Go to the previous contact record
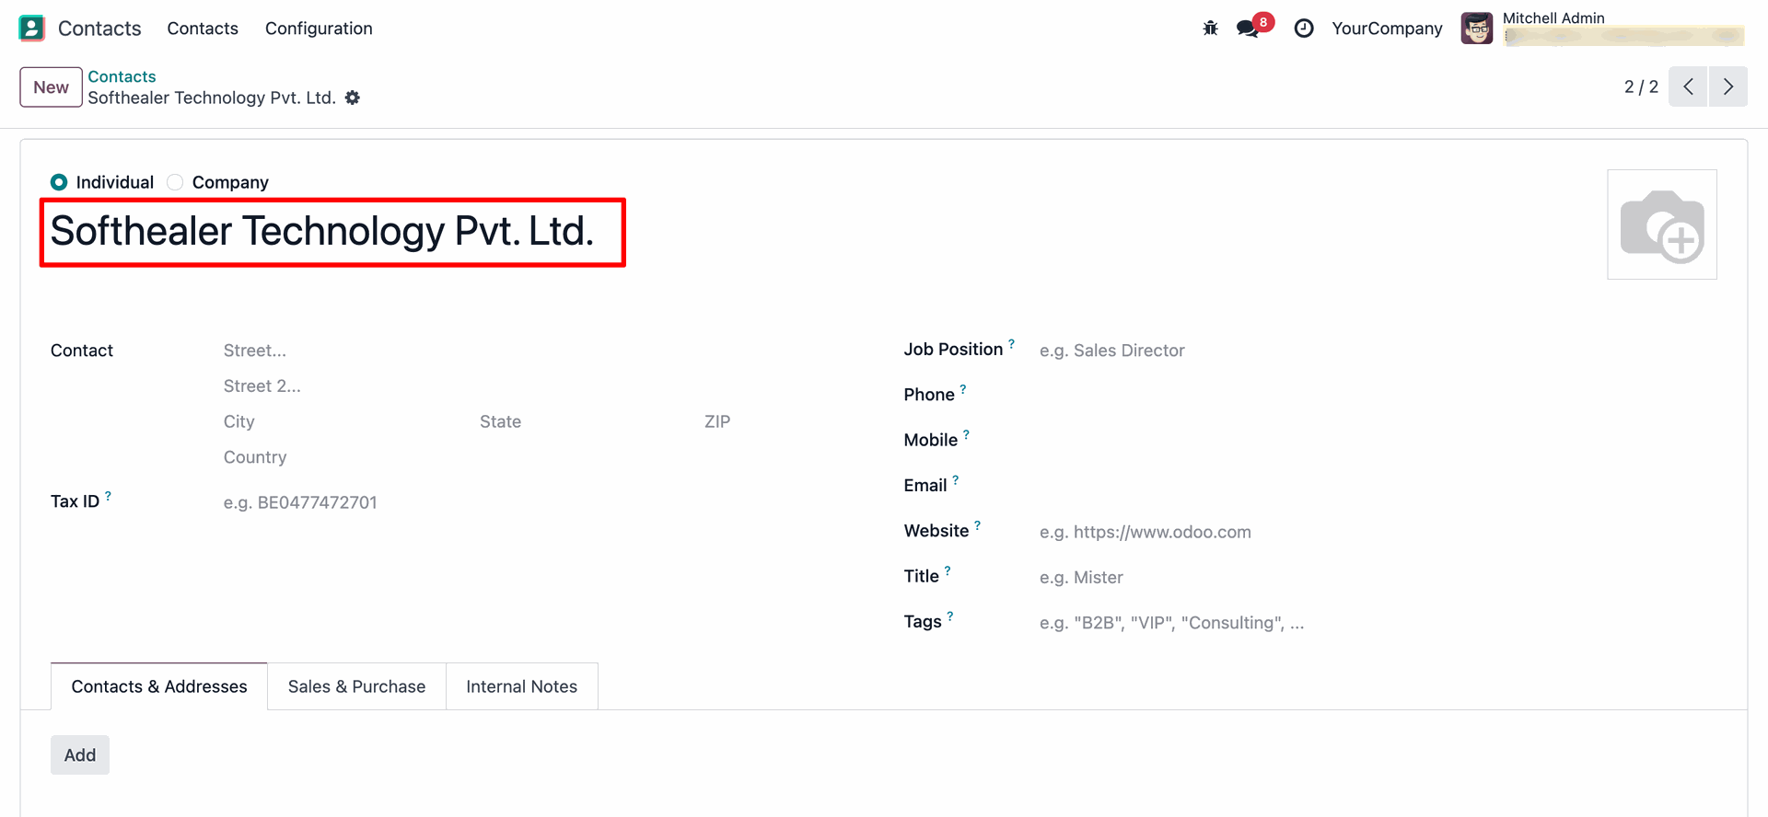1768x817 pixels. coord(1688,86)
